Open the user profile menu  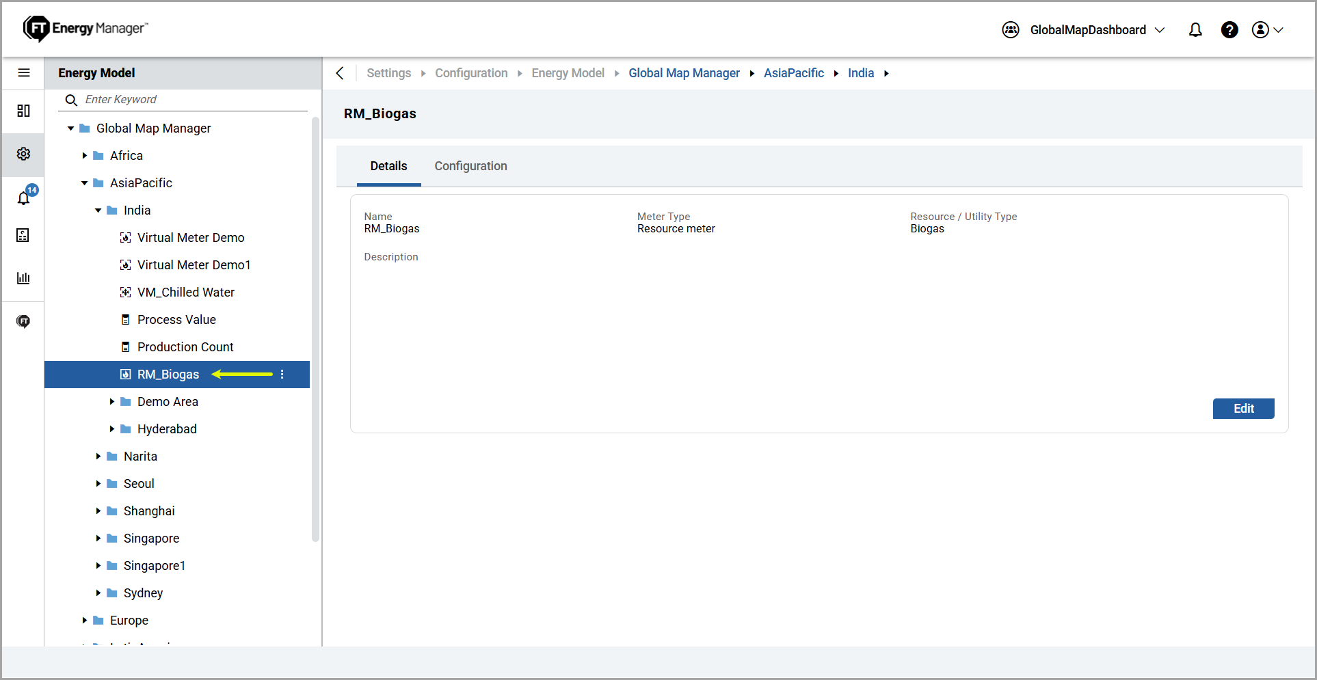pyautogui.click(x=1267, y=30)
